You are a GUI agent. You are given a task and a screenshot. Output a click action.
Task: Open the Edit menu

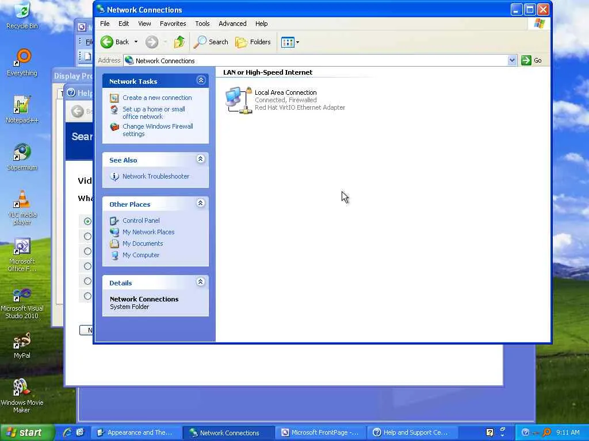[124, 24]
